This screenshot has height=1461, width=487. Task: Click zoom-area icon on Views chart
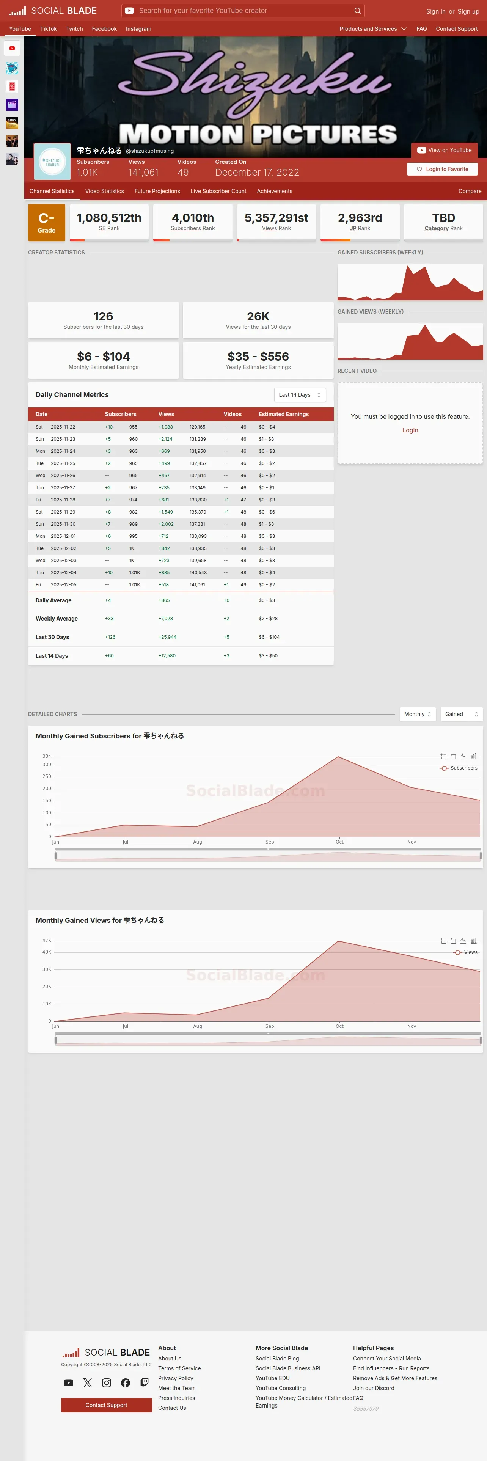(443, 941)
